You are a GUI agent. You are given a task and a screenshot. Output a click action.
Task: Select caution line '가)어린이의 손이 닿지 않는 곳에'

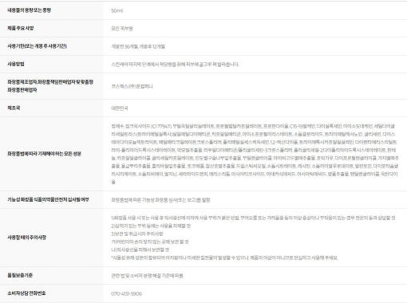click(x=150, y=242)
